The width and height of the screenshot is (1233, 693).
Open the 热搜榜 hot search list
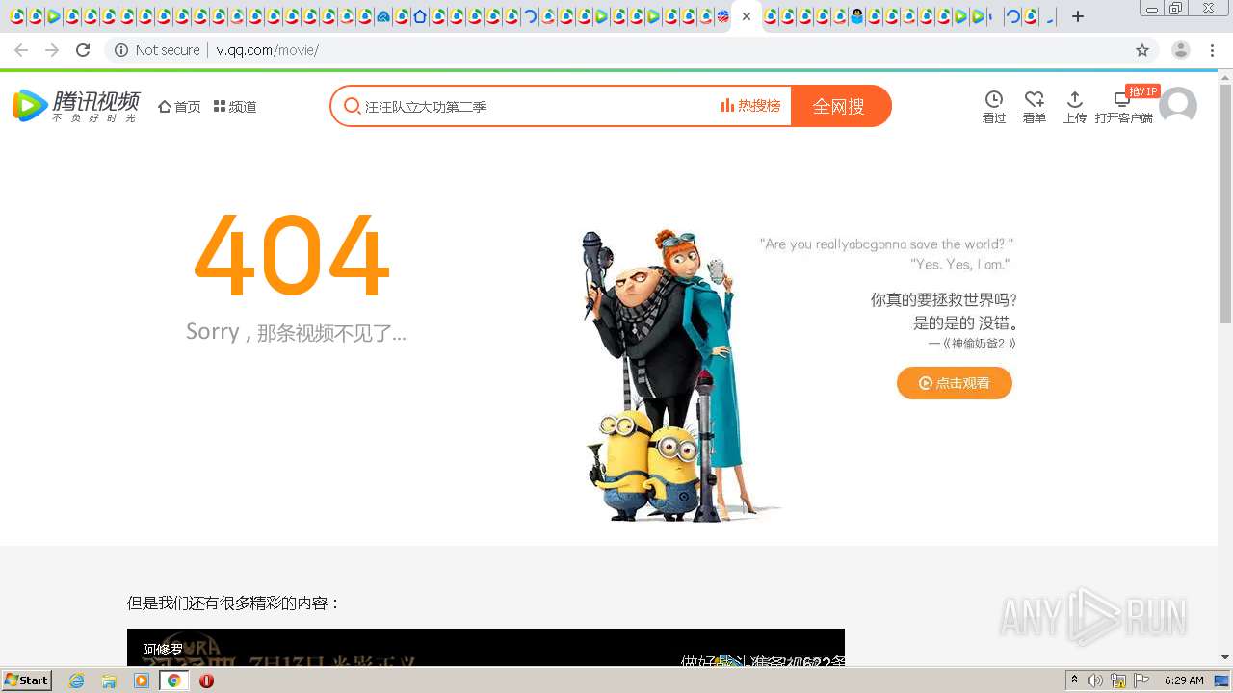[x=750, y=106]
